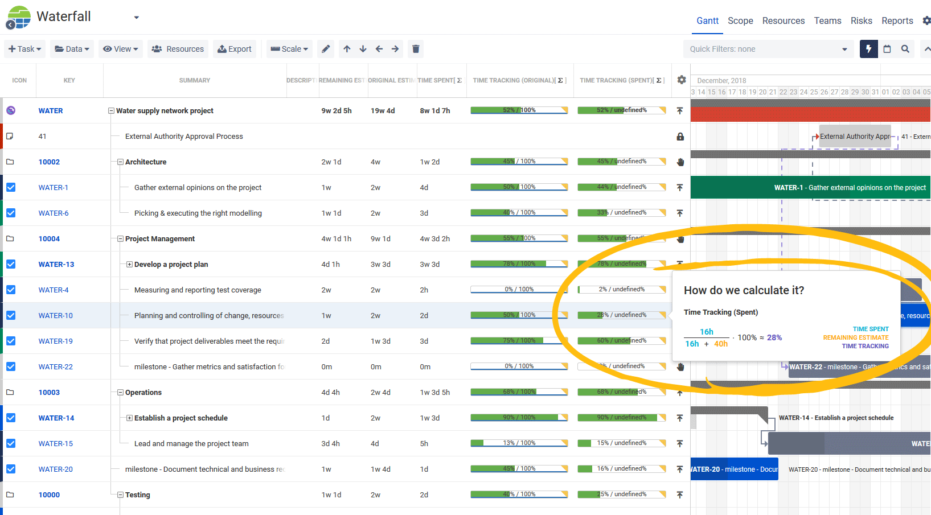Open the Quick Filters dropdown
This screenshot has height=515, width=931.
pyautogui.click(x=769, y=49)
